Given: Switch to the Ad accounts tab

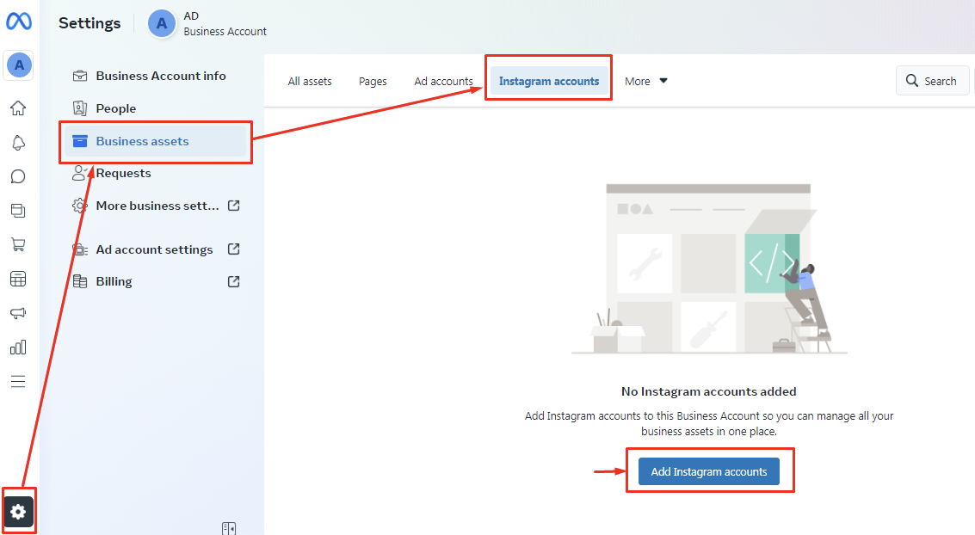Looking at the screenshot, I should pyautogui.click(x=443, y=81).
